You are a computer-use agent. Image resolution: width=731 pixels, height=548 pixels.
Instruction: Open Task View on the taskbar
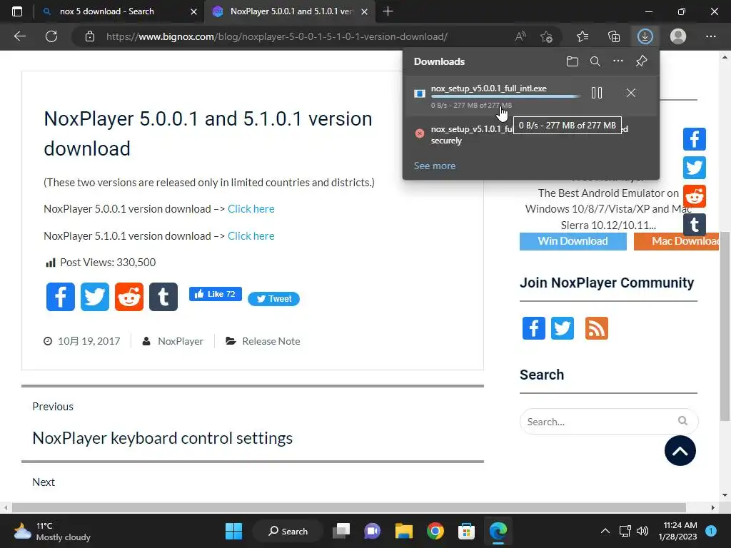[341, 531]
